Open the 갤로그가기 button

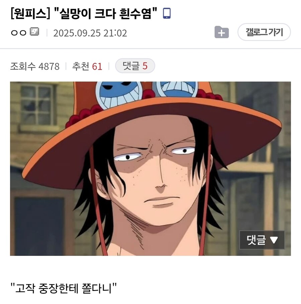264,32
